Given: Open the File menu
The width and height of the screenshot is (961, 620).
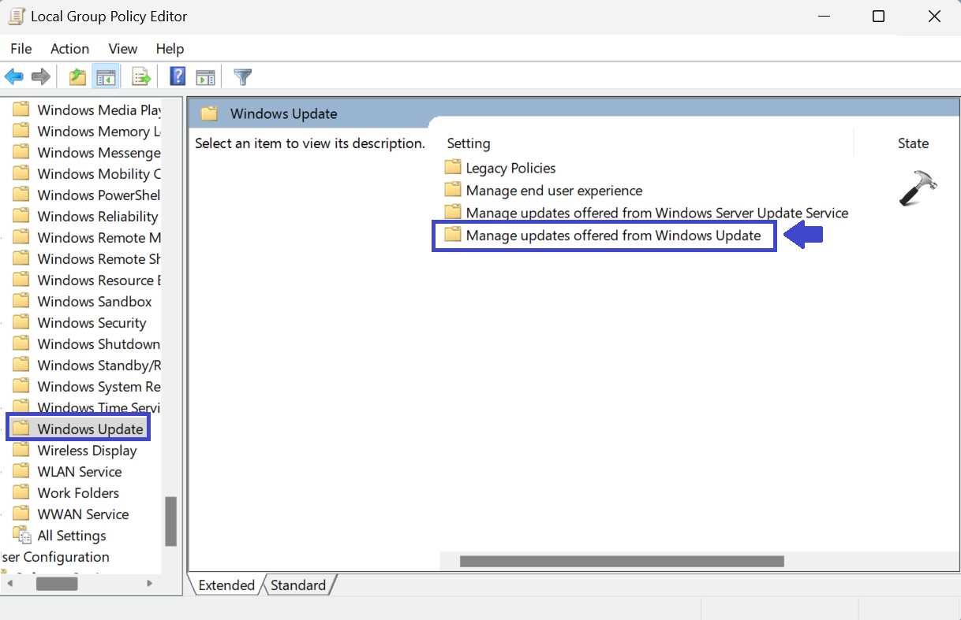Looking at the screenshot, I should coord(21,49).
